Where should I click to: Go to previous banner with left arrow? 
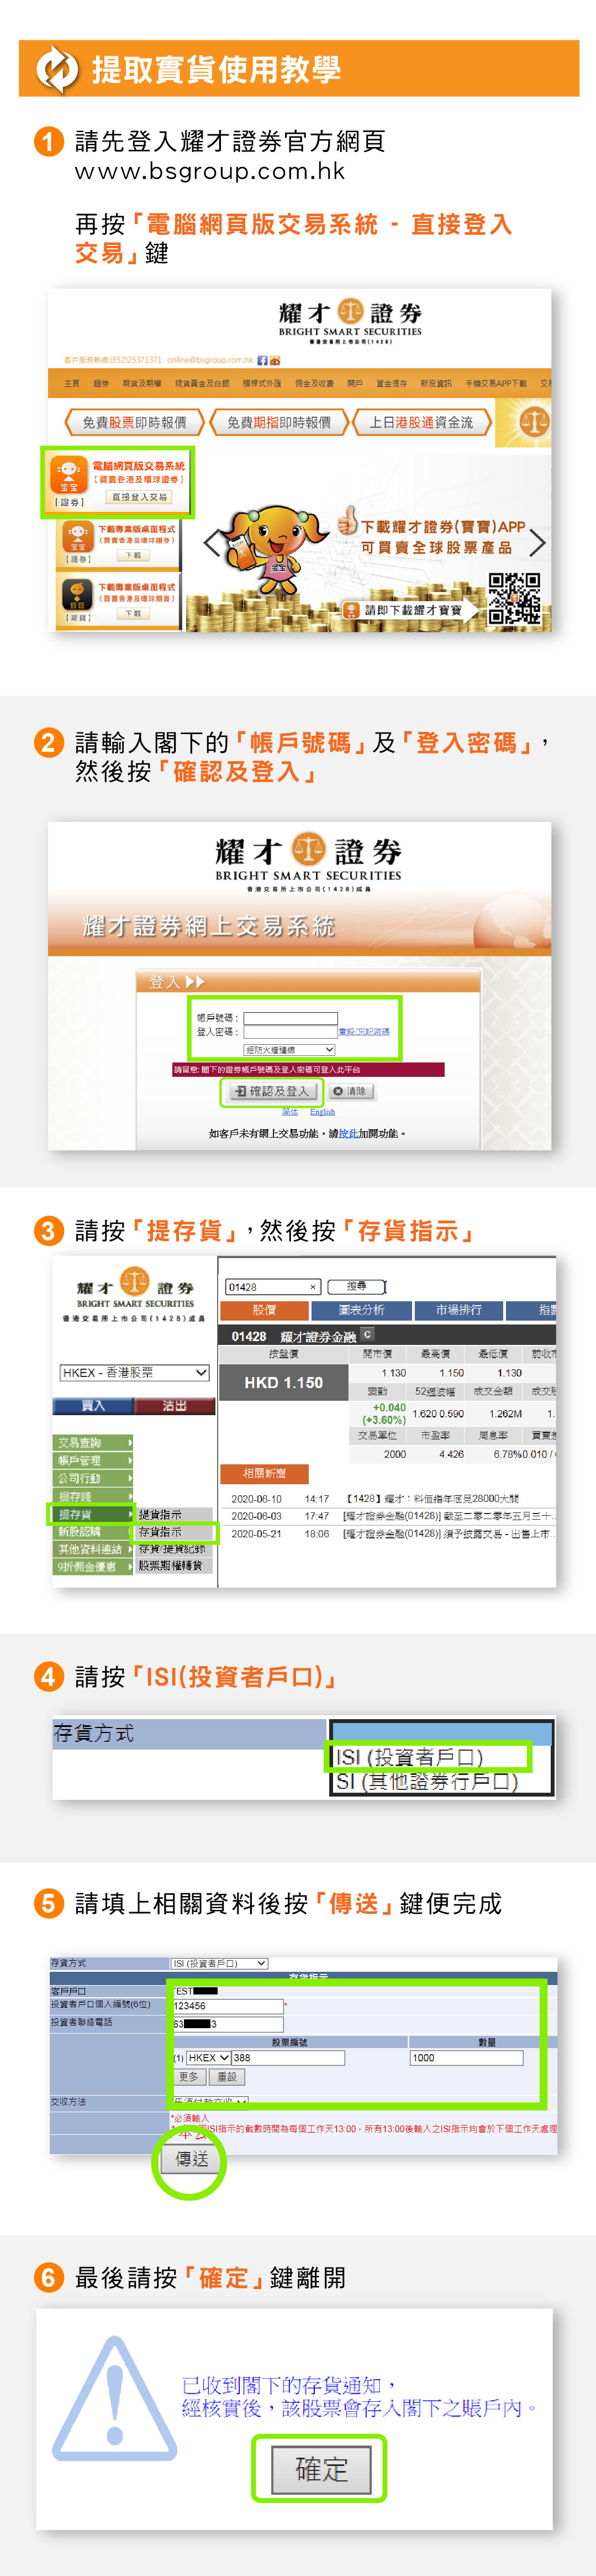coord(212,542)
